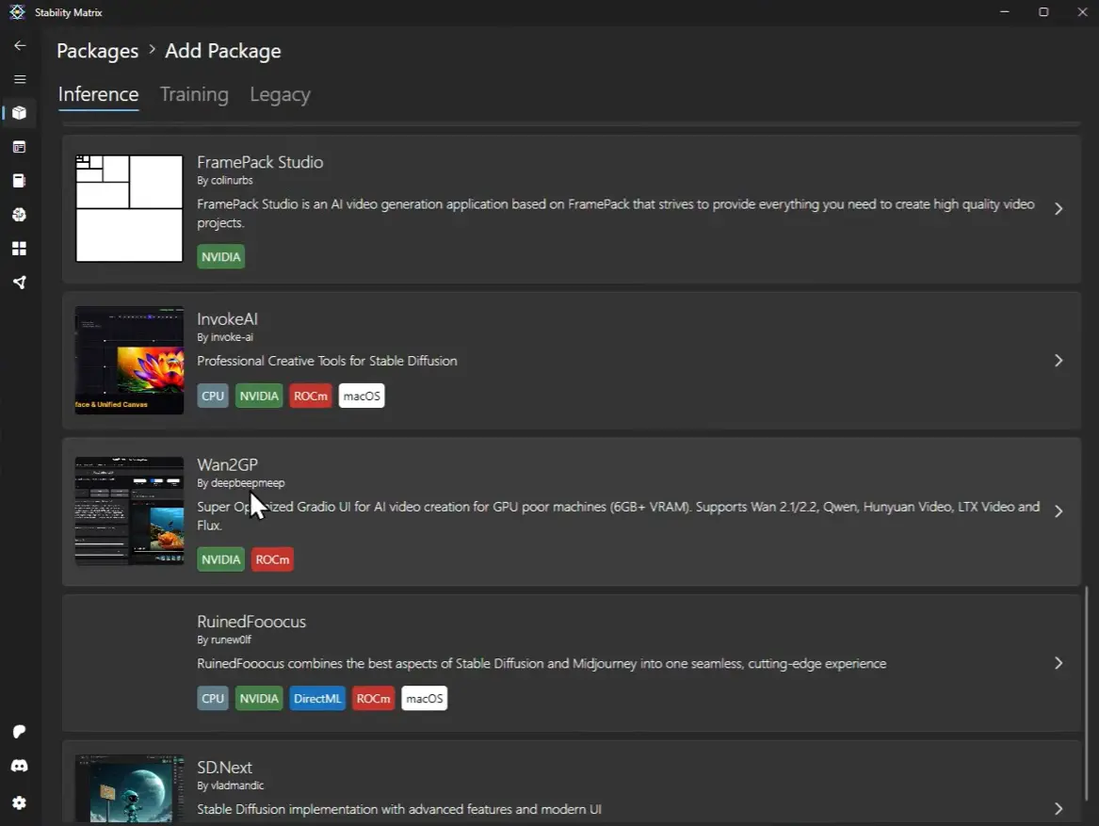Click the InvokeAI preview thumbnail
The image size is (1099, 826).
129,361
